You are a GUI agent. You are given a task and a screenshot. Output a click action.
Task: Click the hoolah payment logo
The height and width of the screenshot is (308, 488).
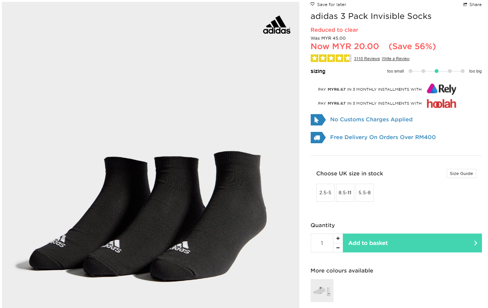coord(442,104)
